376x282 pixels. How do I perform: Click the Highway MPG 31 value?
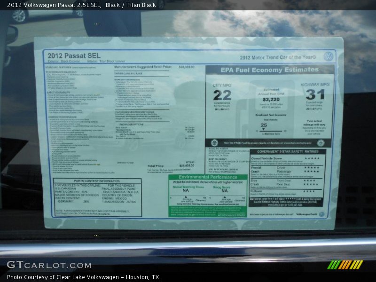click(x=315, y=95)
